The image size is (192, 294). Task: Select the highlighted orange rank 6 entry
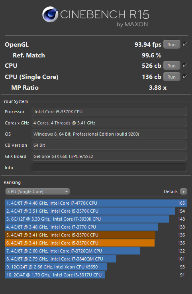point(96,243)
